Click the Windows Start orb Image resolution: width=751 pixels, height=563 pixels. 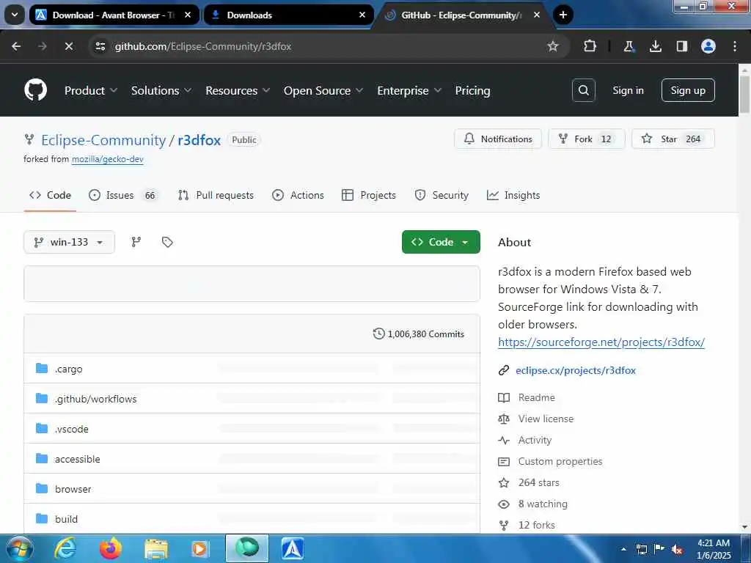click(x=19, y=548)
